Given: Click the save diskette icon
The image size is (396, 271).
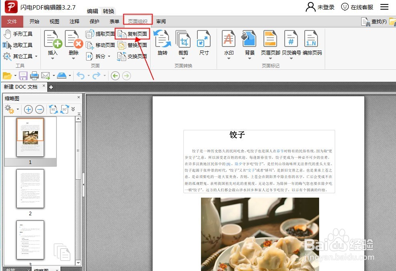Looking at the screenshot, I should click(23, 76).
